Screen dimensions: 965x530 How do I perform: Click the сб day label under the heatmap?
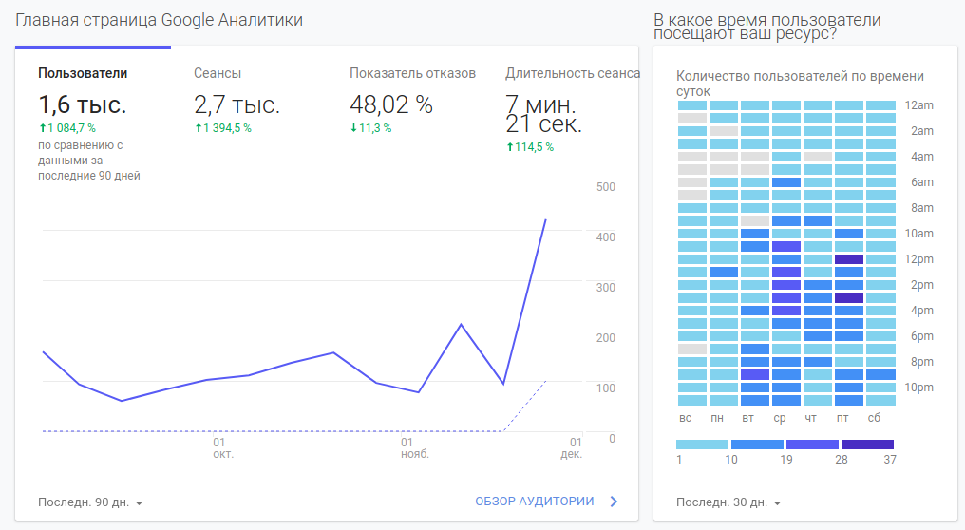(874, 418)
